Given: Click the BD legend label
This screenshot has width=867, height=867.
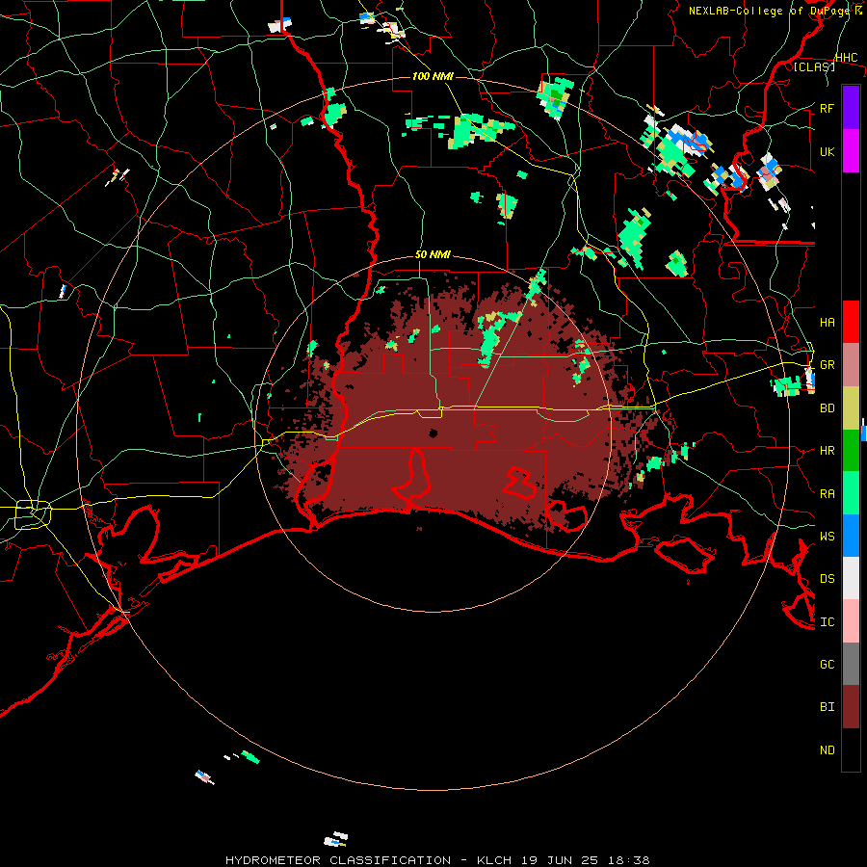Looking at the screenshot, I should point(827,408).
